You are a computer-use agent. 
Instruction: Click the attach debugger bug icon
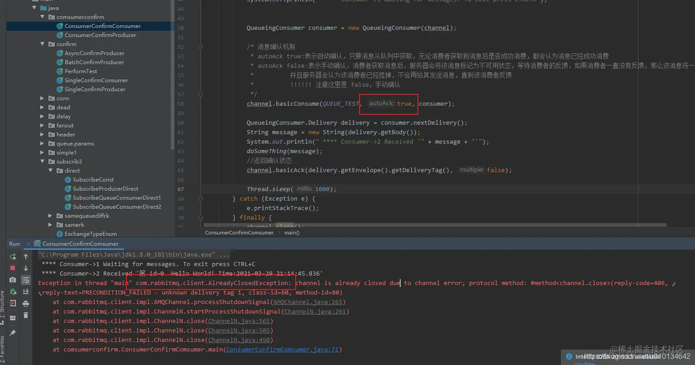click(x=13, y=292)
